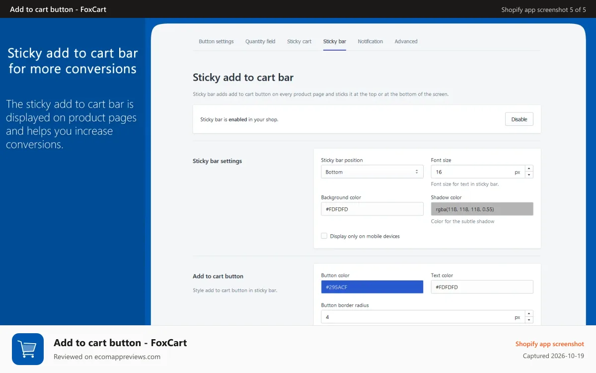The image size is (596, 373).
Task: Edit the Text color #FDFDFD field
Action: pos(482,287)
